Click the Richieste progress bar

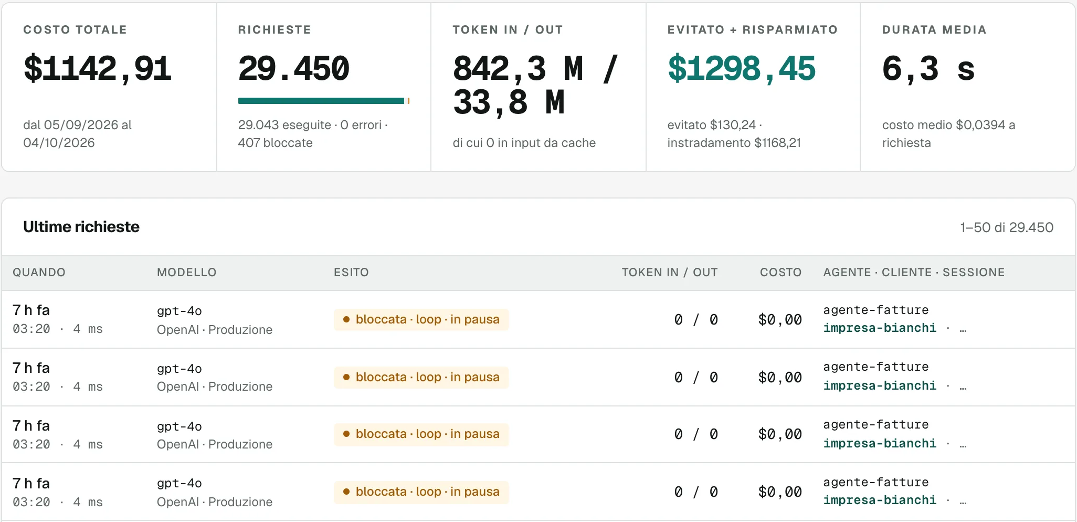point(323,101)
